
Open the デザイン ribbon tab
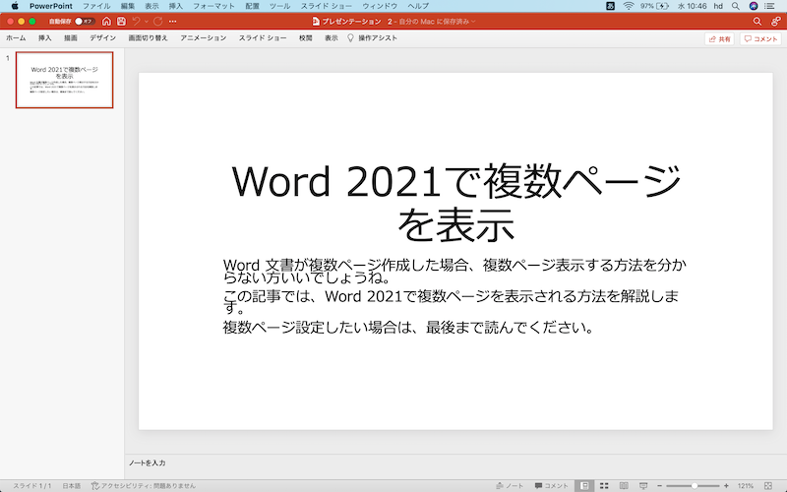(102, 37)
